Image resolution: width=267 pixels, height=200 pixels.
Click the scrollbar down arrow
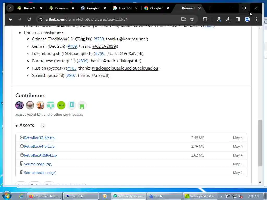click(x=260, y=183)
